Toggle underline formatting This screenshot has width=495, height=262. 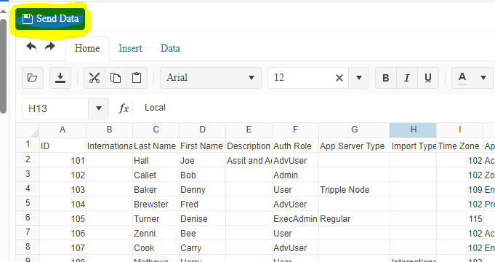click(428, 78)
